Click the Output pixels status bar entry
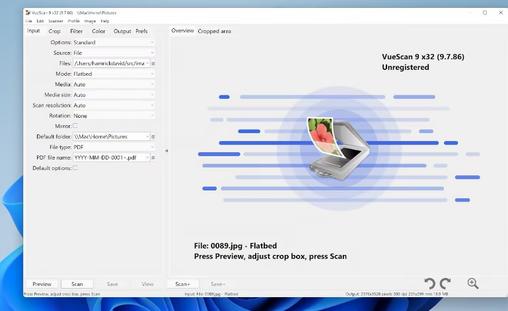Viewport: 508px width, 311px height. (396, 294)
